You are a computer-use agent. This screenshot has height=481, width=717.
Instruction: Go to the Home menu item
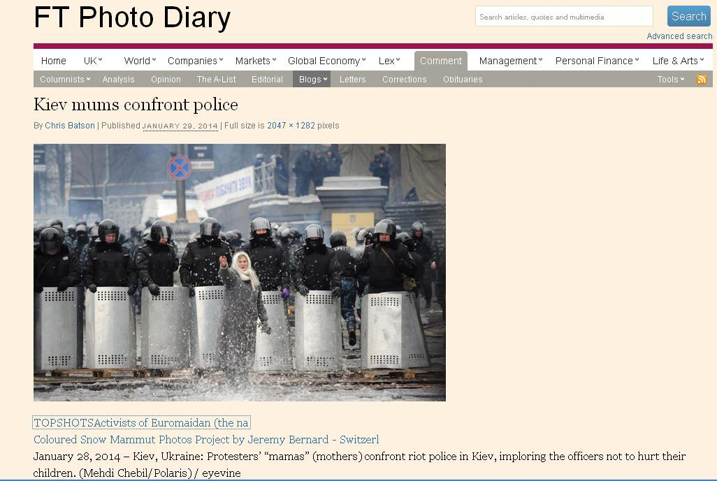coord(54,61)
